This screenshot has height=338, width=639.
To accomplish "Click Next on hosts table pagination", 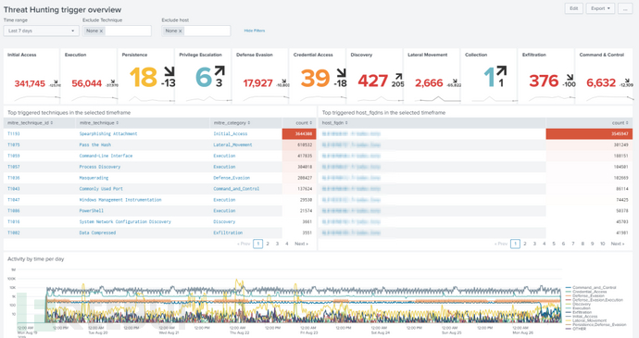I will tap(618, 244).
